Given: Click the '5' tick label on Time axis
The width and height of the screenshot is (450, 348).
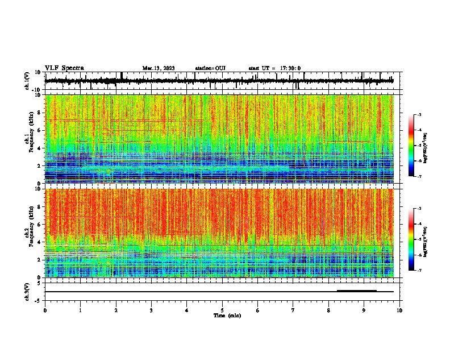Looking at the screenshot, I should click(x=222, y=310).
